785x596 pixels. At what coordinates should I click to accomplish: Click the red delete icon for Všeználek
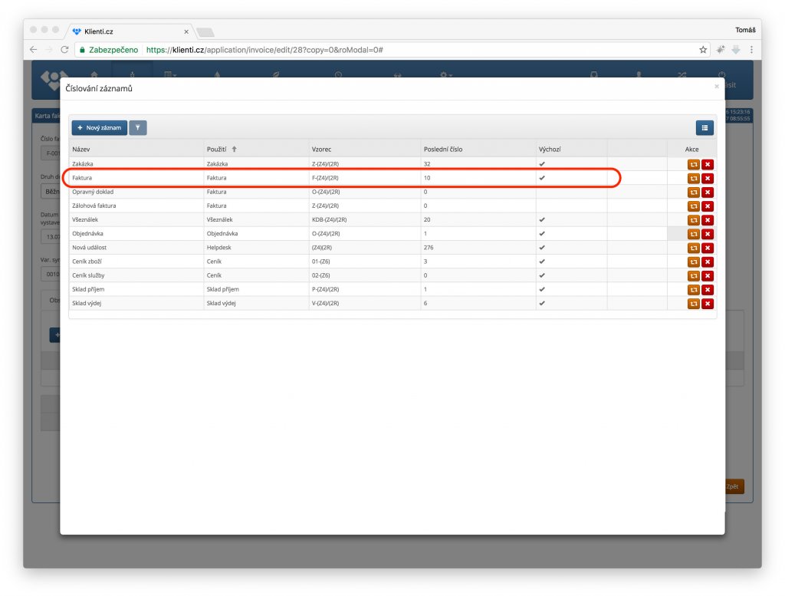708,219
